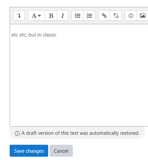Open the paragraph styles A menu
The image size is (148, 163).
click(x=37, y=16)
